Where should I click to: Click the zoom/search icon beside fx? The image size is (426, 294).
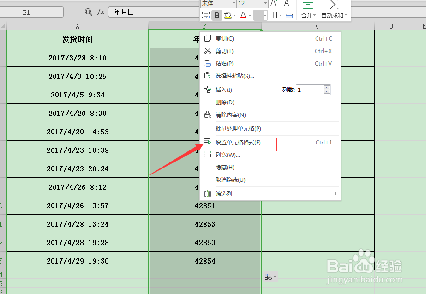[x=88, y=12]
